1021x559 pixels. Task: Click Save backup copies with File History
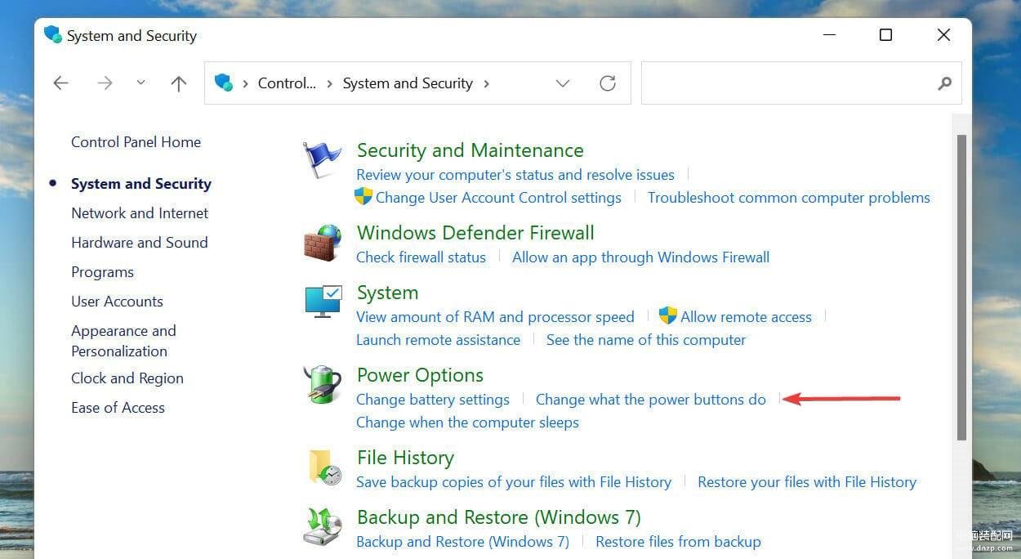(x=514, y=481)
